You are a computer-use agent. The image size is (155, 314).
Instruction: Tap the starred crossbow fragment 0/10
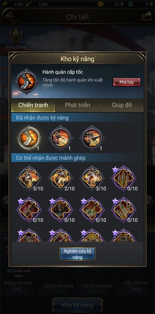click(29, 209)
